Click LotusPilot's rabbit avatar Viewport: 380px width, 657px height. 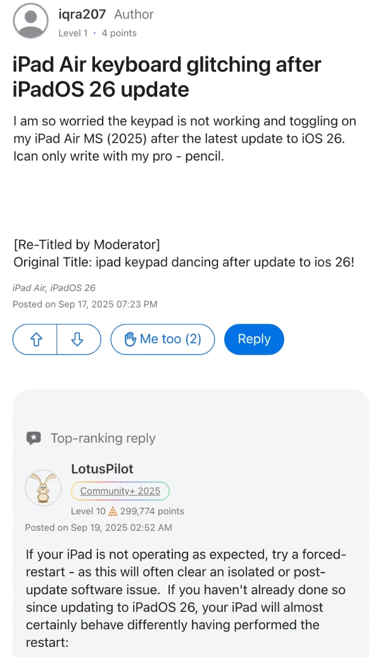(43, 488)
